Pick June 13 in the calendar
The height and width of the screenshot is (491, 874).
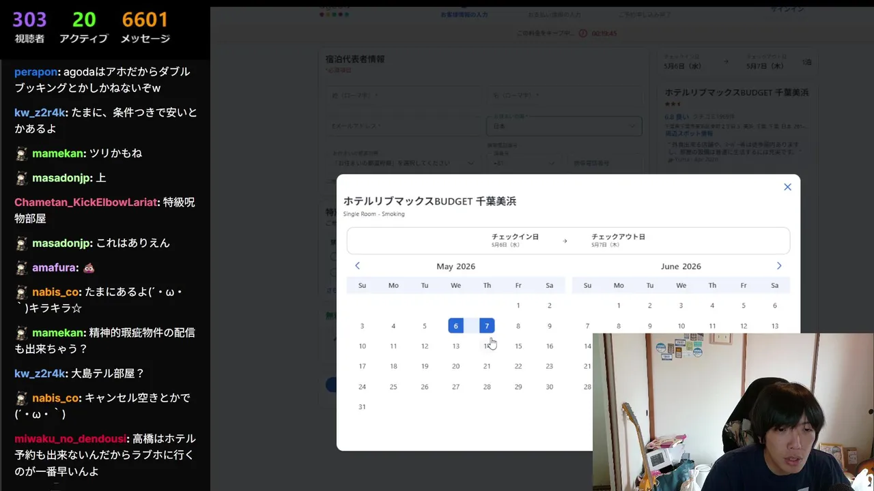[x=775, y=326]
